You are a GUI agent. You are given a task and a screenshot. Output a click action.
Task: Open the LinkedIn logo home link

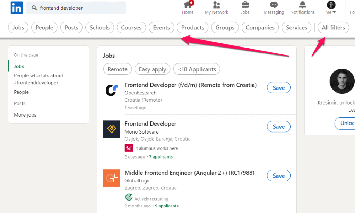(17, 8)
